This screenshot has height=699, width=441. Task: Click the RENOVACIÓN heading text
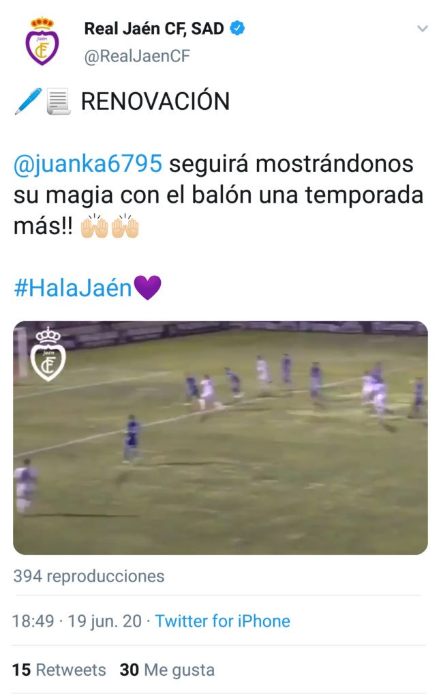[x=155, y=101]
